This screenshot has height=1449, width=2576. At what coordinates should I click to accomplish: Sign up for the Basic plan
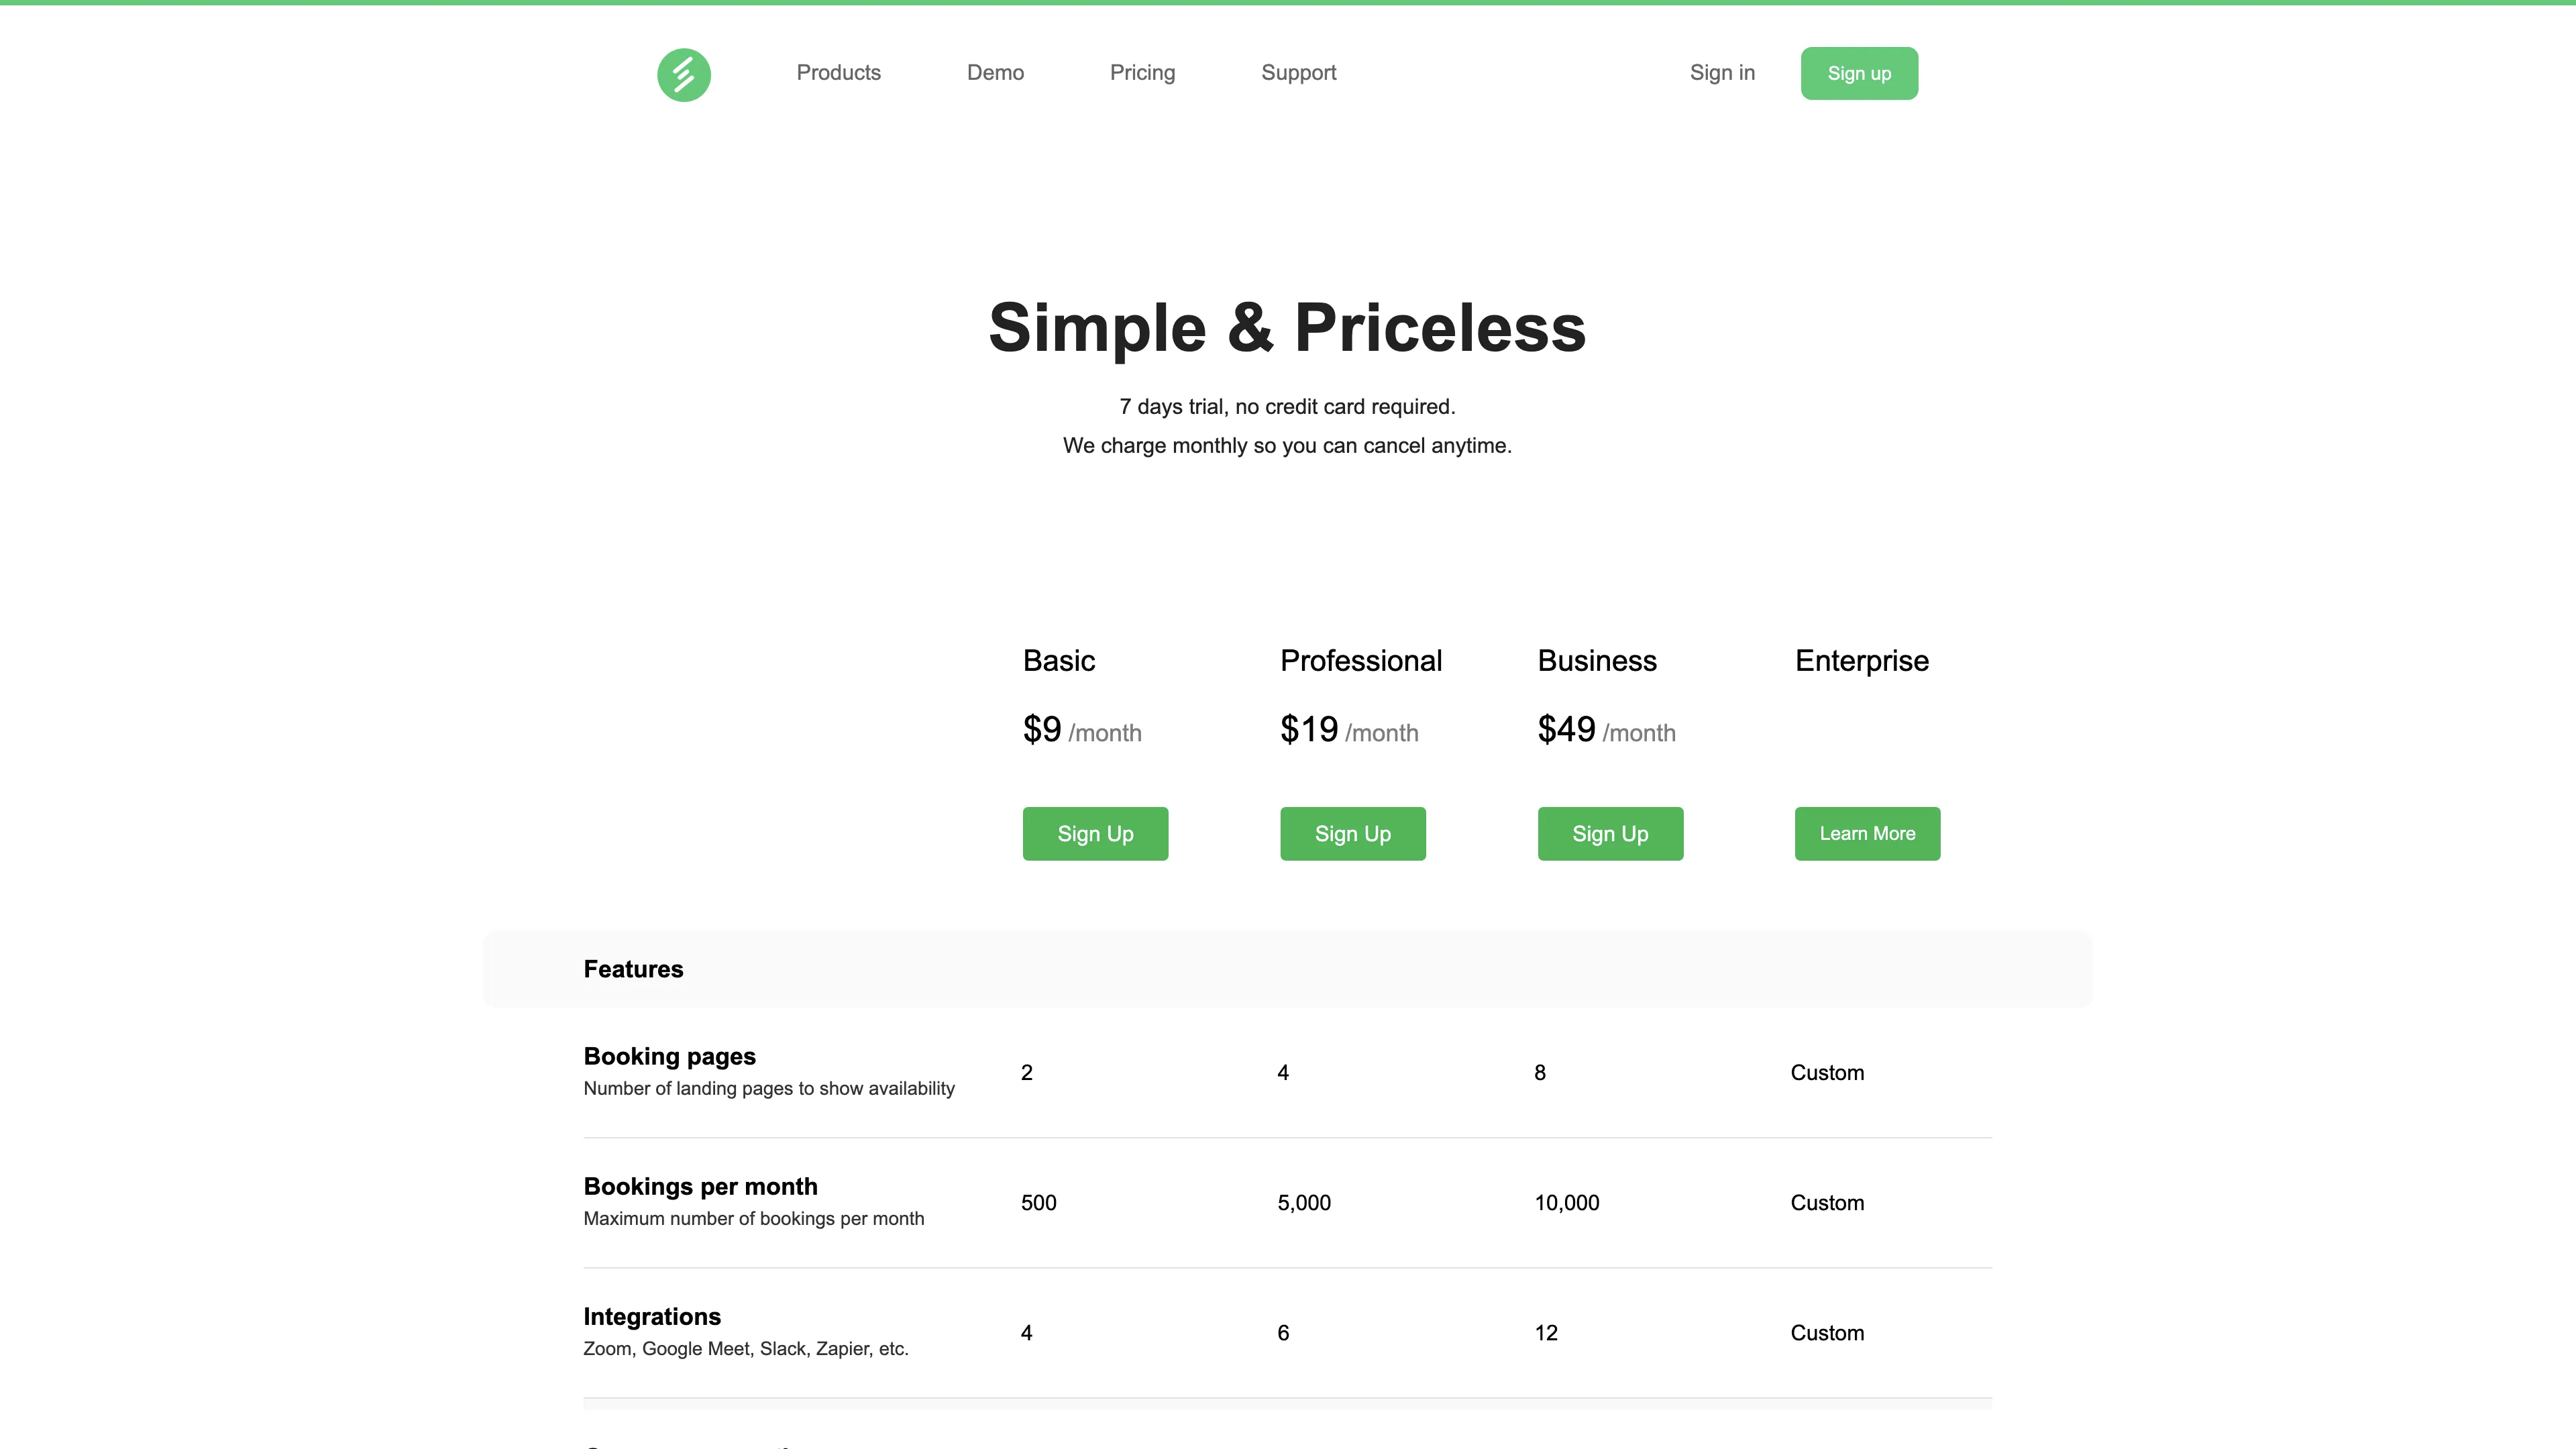point(1095,833)
